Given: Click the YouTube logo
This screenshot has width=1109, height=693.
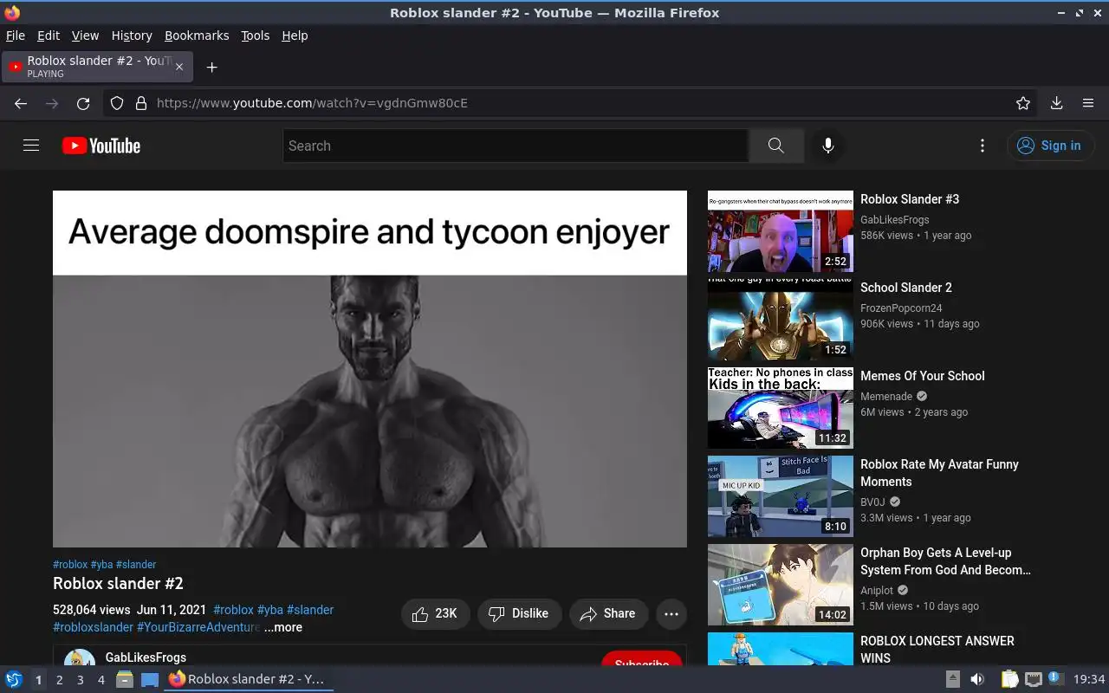Looking at the screenshot, I should (101, 146).
